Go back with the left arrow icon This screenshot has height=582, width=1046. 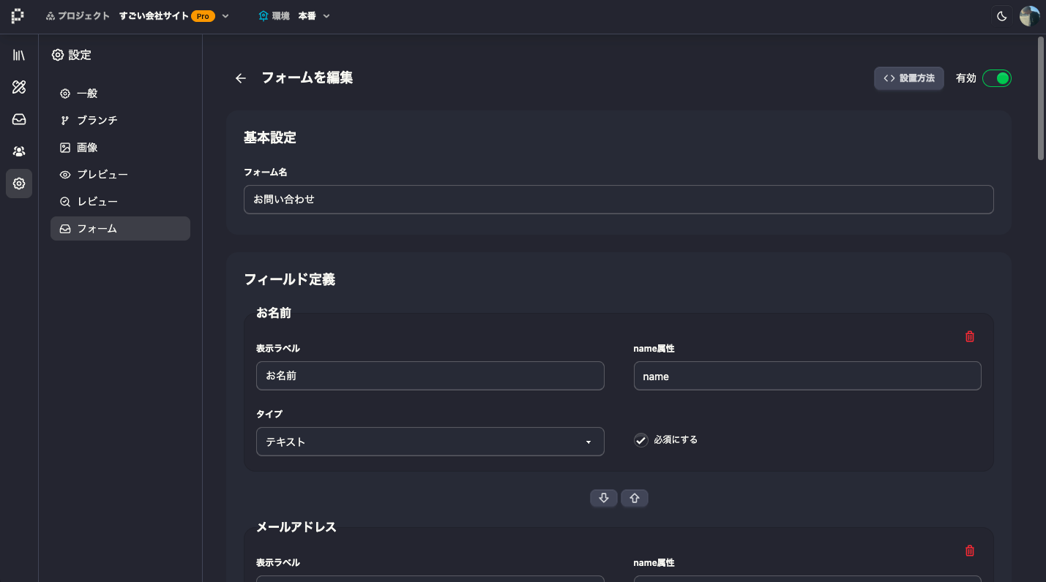[241, 78]
